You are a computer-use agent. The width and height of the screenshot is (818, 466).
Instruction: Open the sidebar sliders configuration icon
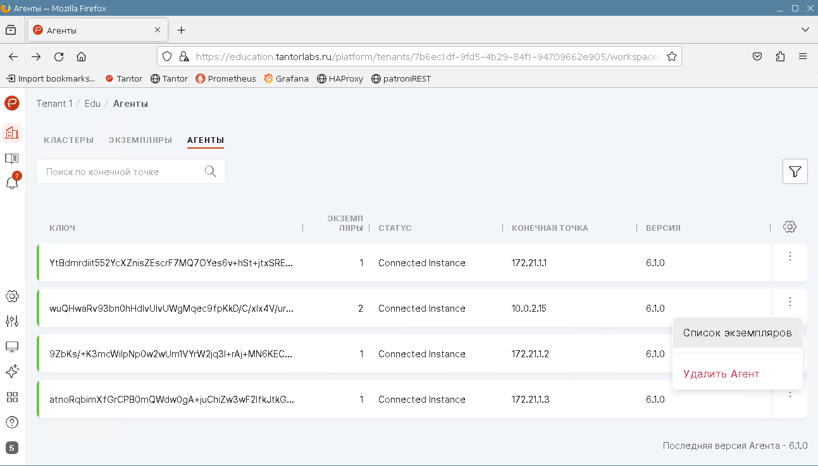pos(12,321)
